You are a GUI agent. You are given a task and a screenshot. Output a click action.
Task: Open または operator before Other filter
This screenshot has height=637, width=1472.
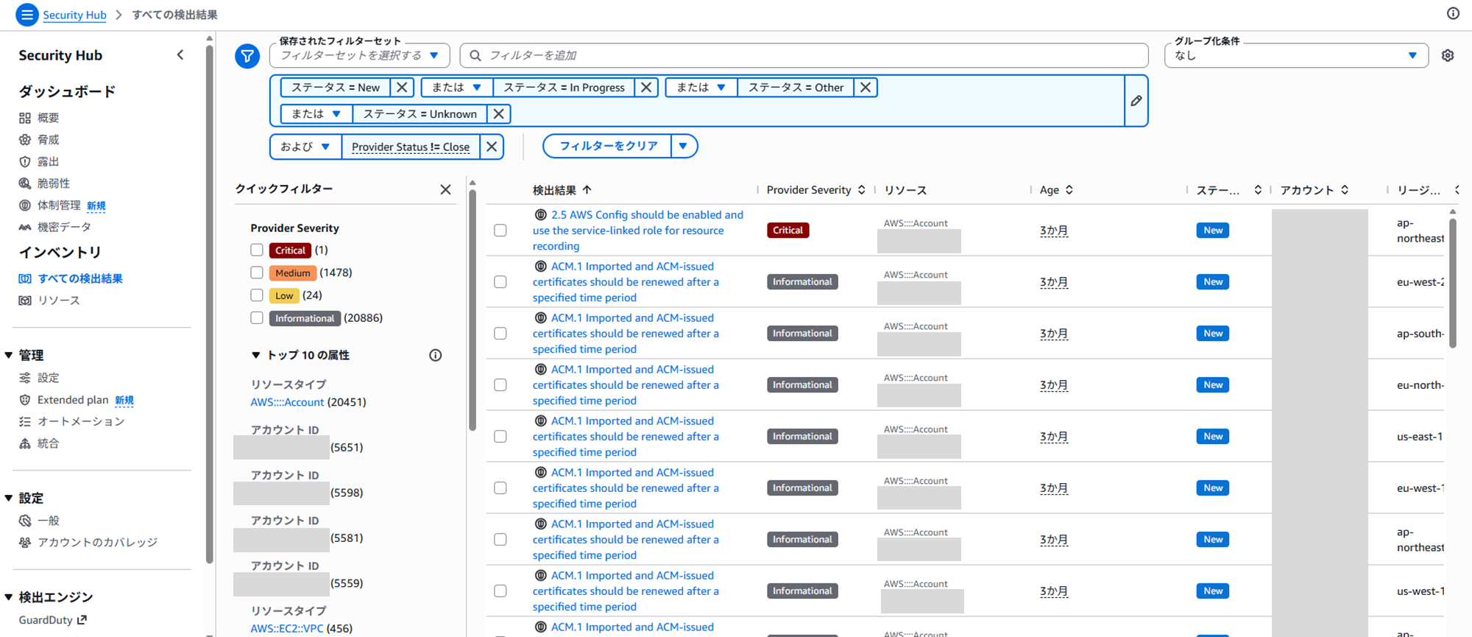(x=701, y=88)
